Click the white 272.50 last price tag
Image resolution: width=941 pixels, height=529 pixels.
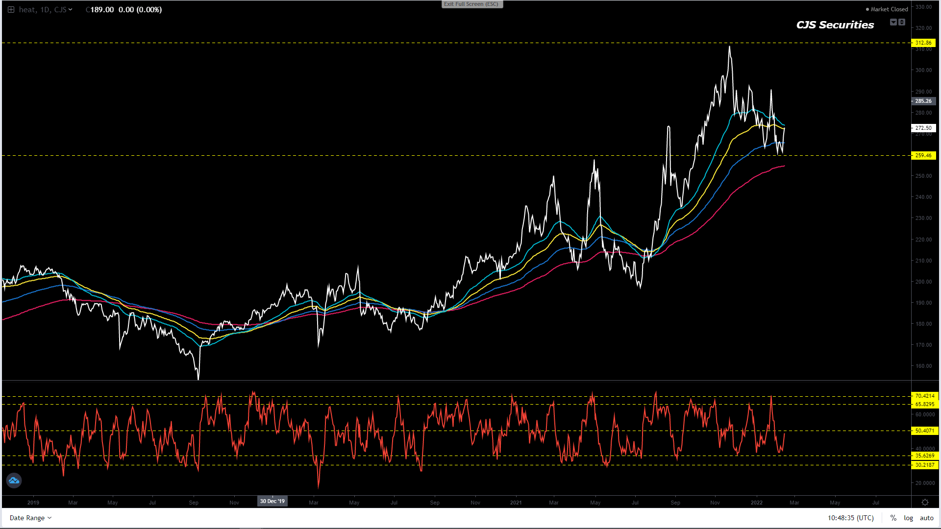[923, 128]
